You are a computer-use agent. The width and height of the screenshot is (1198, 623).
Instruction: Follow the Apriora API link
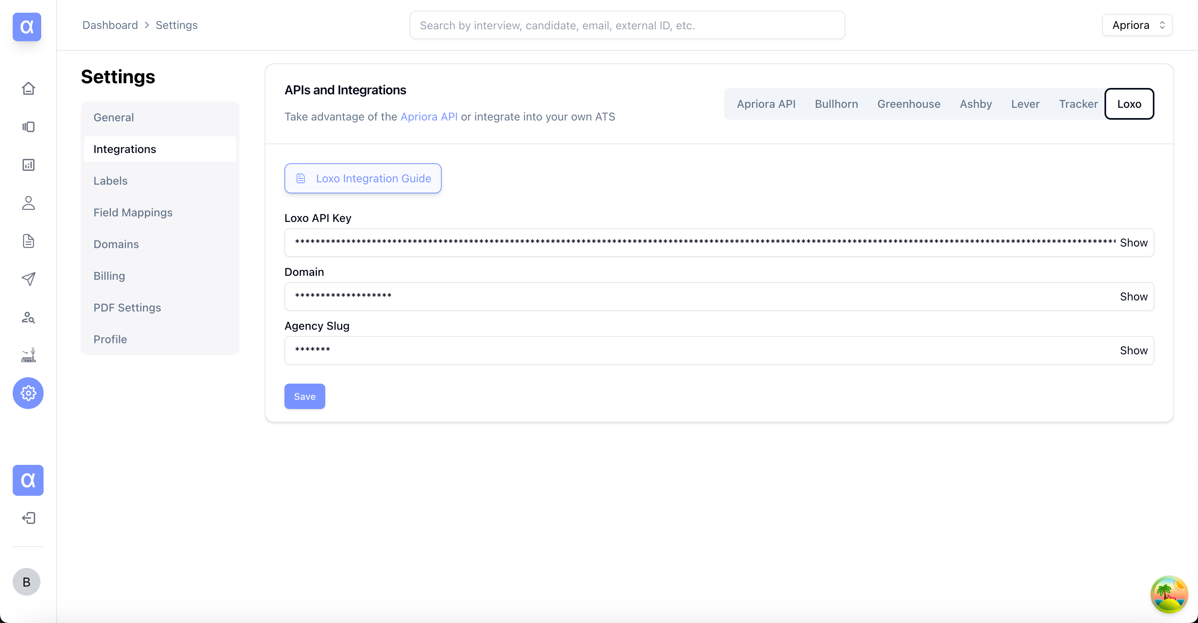[x=429, y=117]
